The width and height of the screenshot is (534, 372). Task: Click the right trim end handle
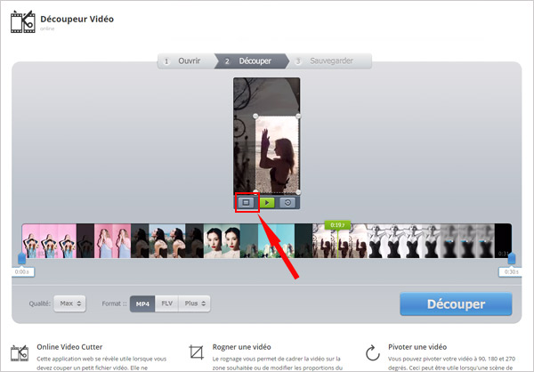click(x=511, y=259)
